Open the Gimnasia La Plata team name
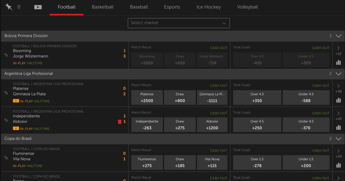Image resolution: width=345 pixels, height=181 pixels. 29,94
